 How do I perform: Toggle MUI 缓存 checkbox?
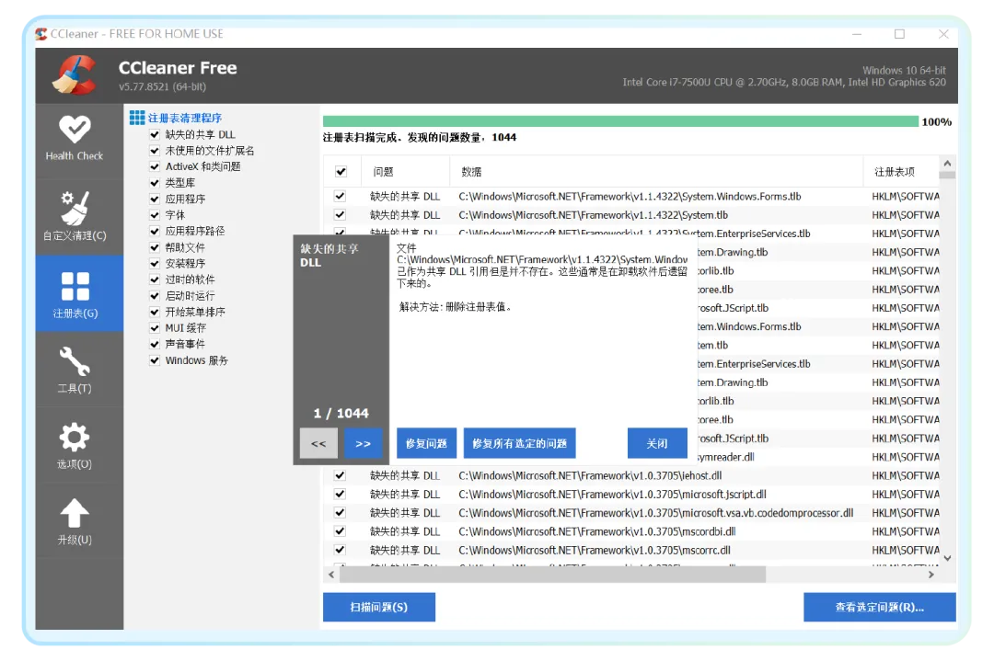click(x=154, y=328)
